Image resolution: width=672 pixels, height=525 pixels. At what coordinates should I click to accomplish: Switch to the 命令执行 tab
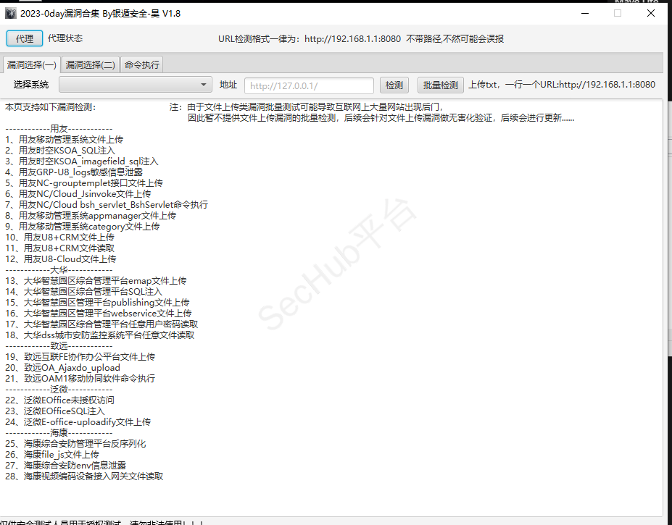(141, 64)
